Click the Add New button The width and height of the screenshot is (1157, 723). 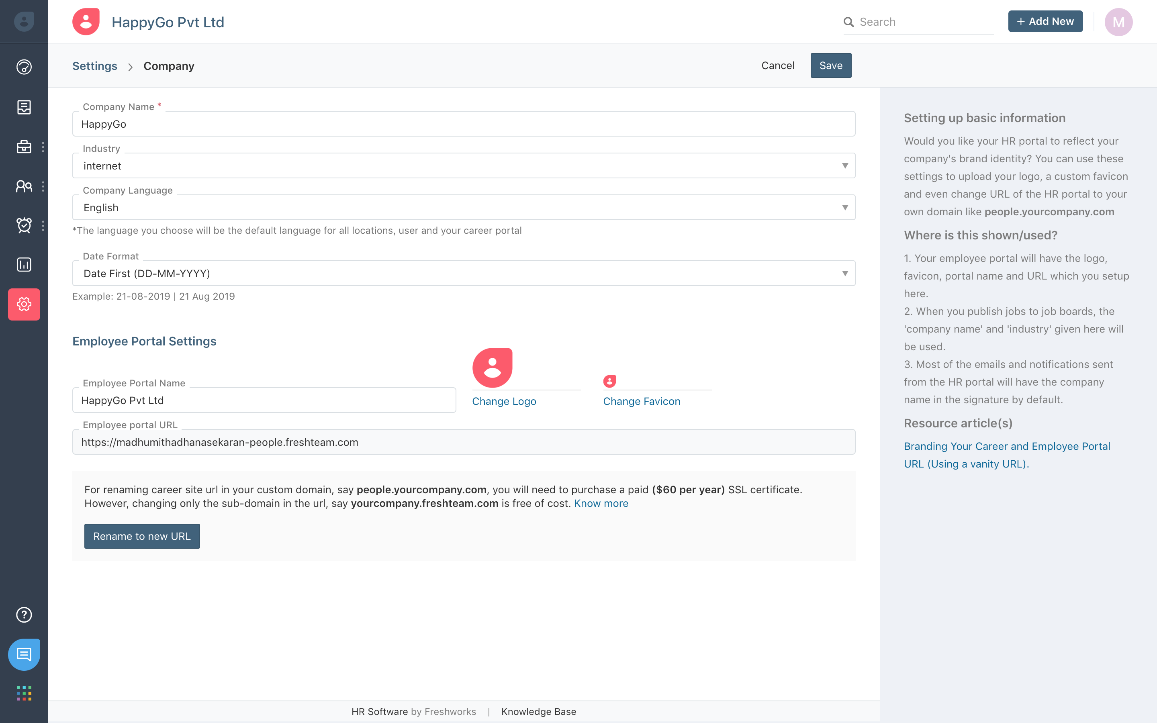[1046, 22]
